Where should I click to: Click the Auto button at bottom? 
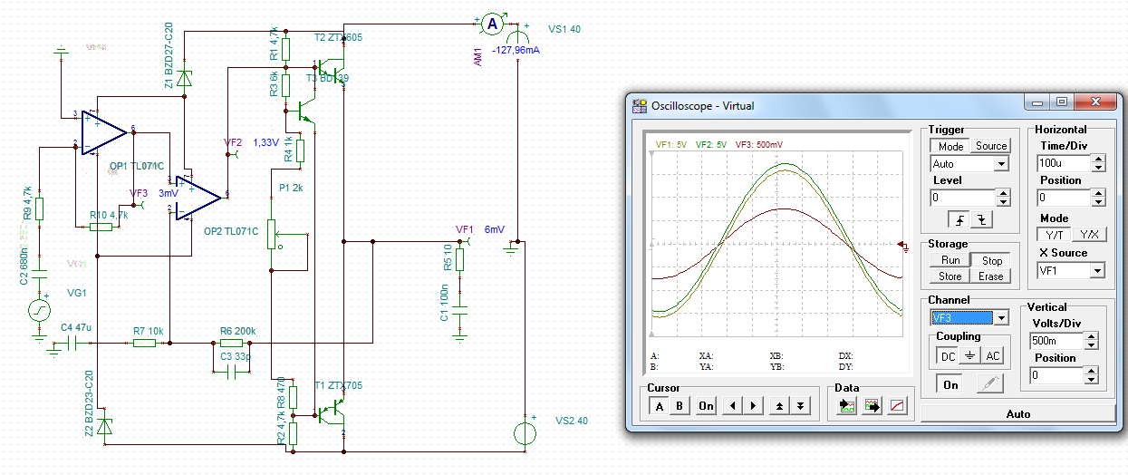pyautogui.click(x=1018, y=413)
